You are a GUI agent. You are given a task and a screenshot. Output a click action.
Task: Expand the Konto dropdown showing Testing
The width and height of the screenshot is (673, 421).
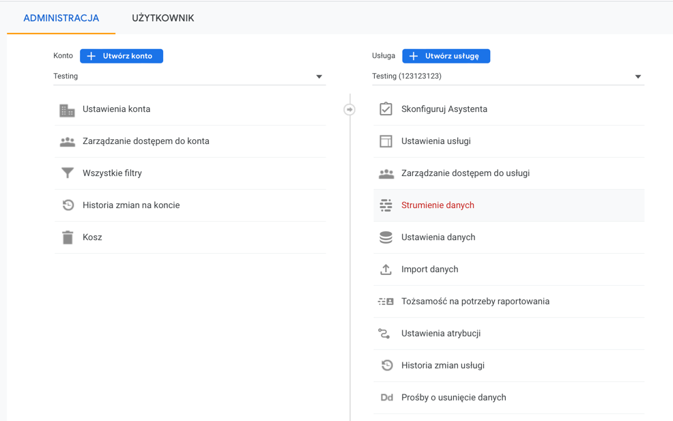[189, 76]
